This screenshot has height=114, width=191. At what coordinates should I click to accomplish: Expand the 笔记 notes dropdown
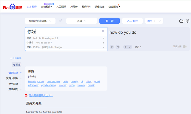click(x=138, y=47)
